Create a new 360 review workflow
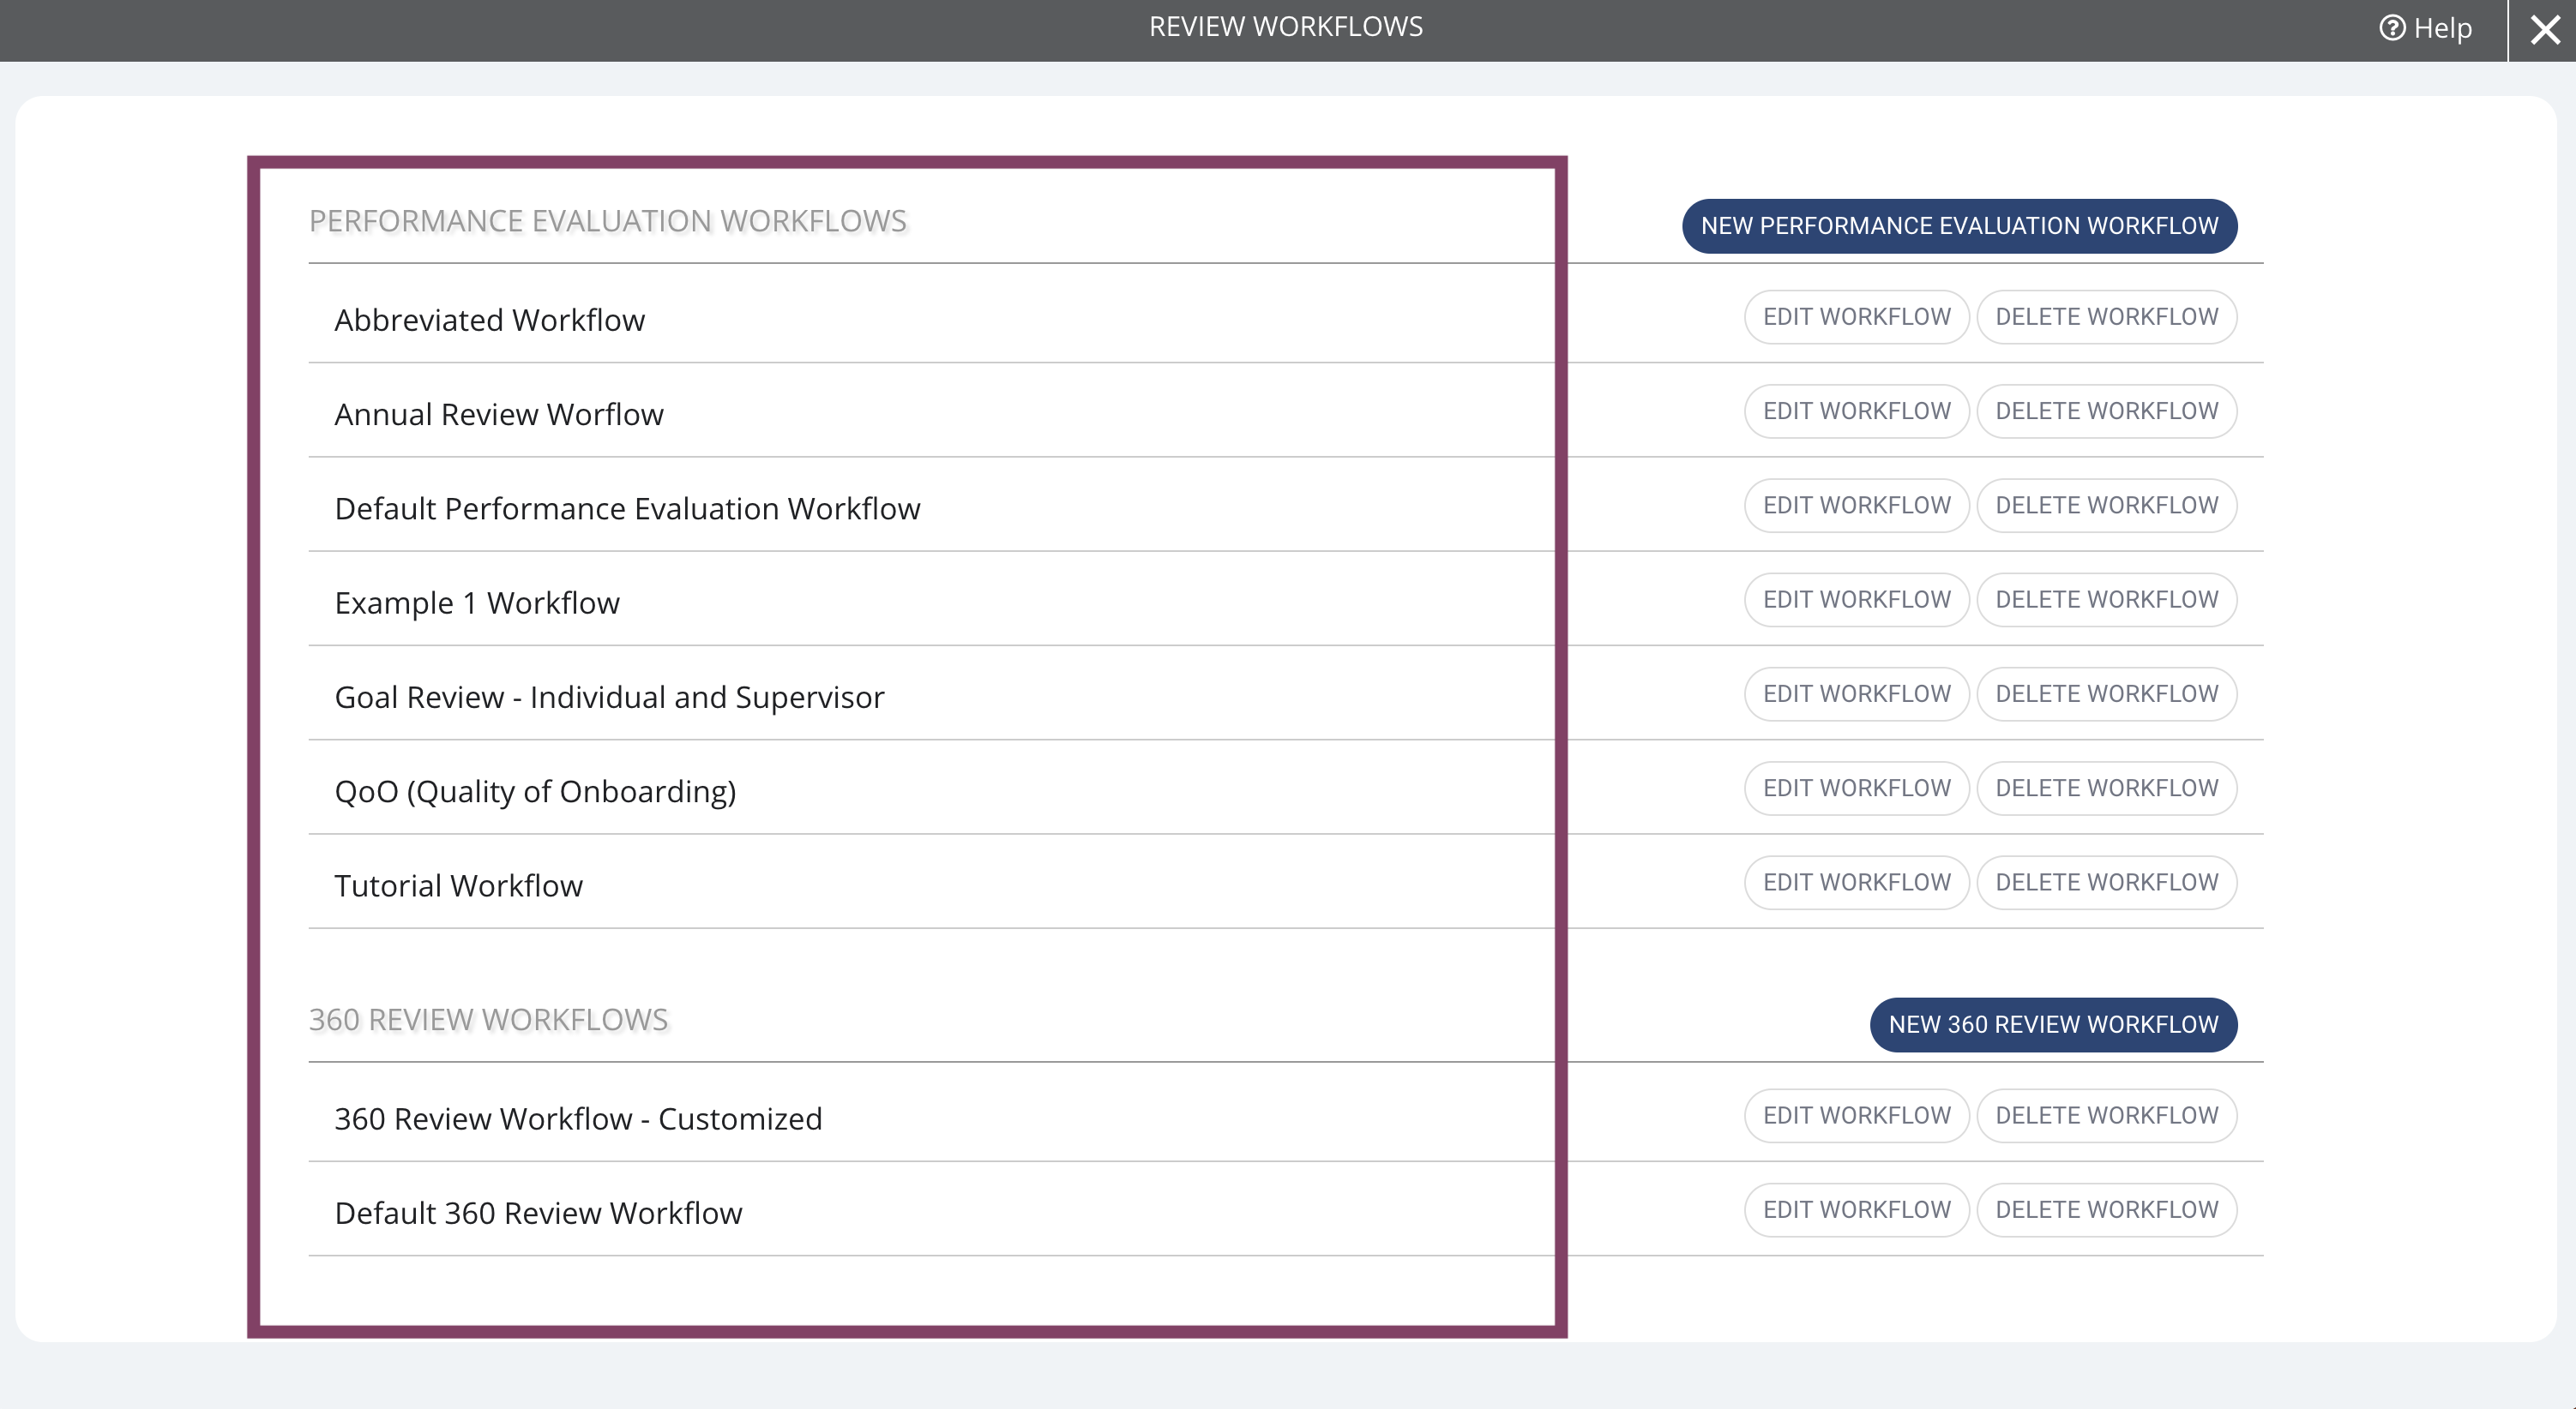2576x1409 pixels. 2053,1024
